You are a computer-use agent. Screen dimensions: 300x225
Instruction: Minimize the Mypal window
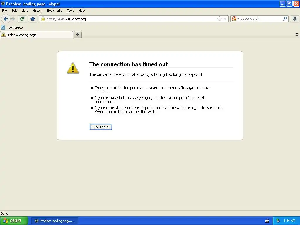[x=282, y=4]
